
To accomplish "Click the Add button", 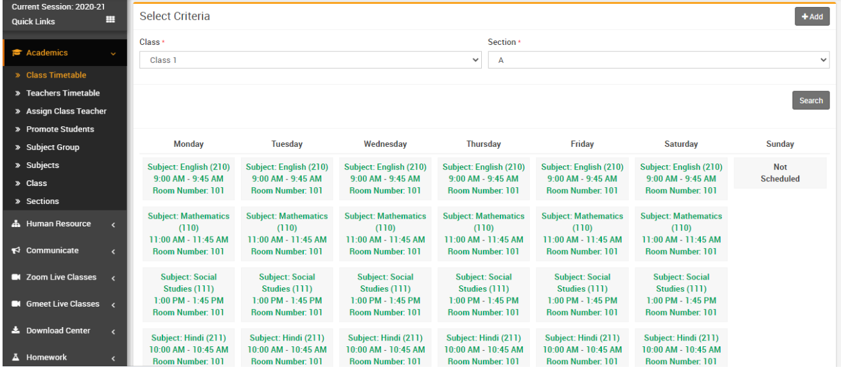I will click(x=812, y=17).
